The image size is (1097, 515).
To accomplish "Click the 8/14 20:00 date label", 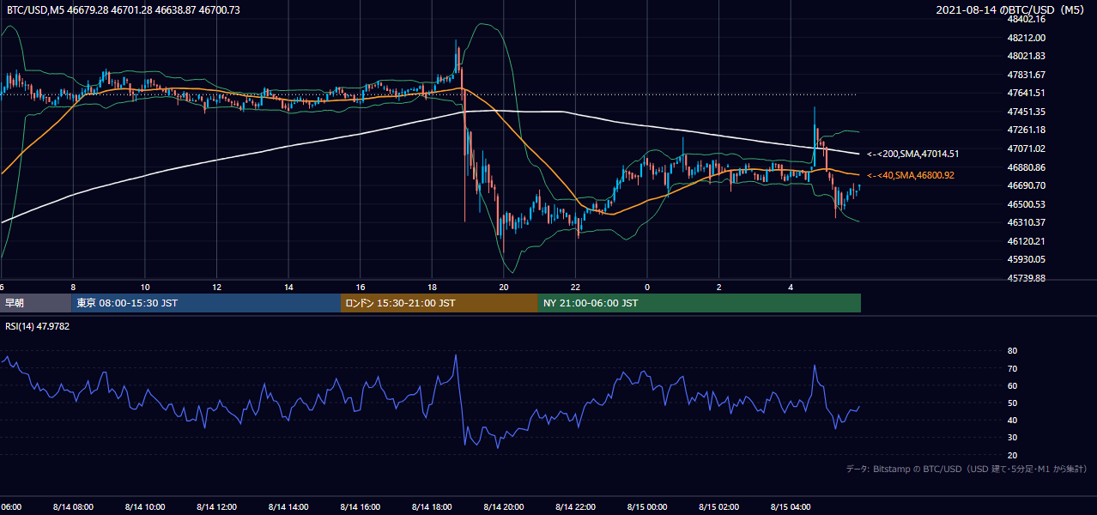I will (x=504, y=507).
